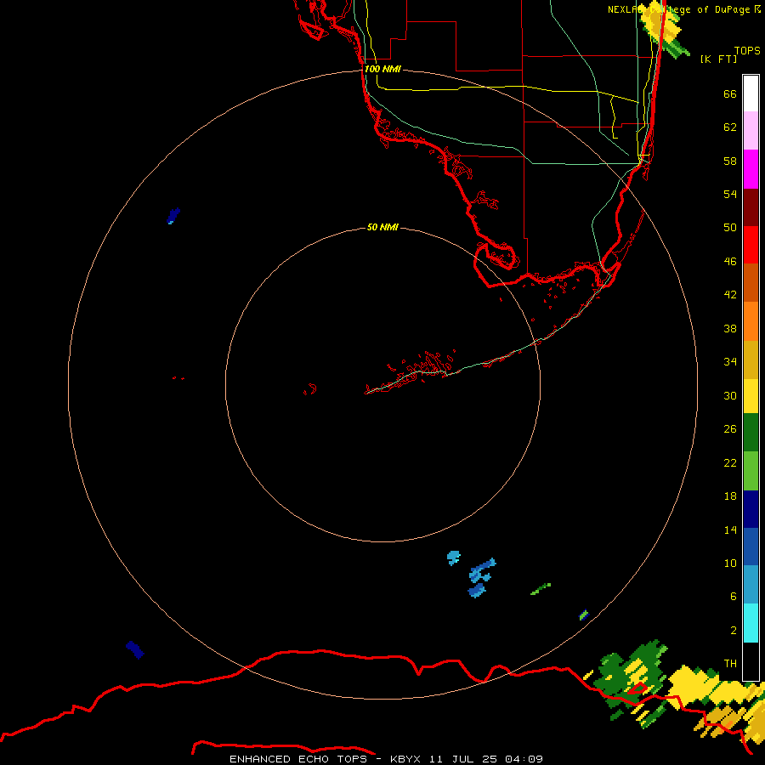Click the legend value '30'

point(730,395)
